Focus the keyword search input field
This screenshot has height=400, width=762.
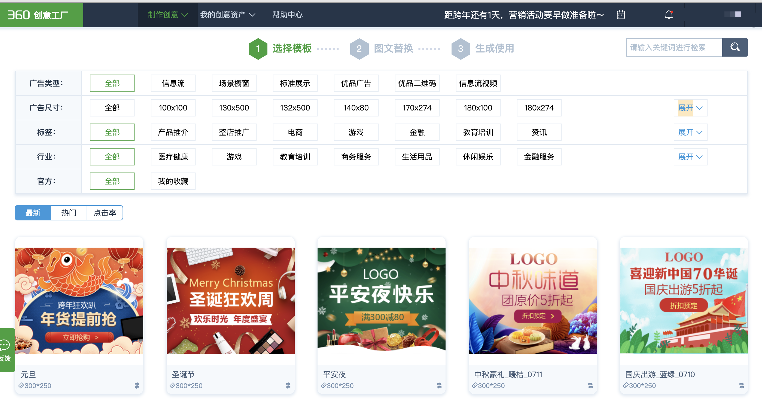pyautogui.click(x=674, y=47)
